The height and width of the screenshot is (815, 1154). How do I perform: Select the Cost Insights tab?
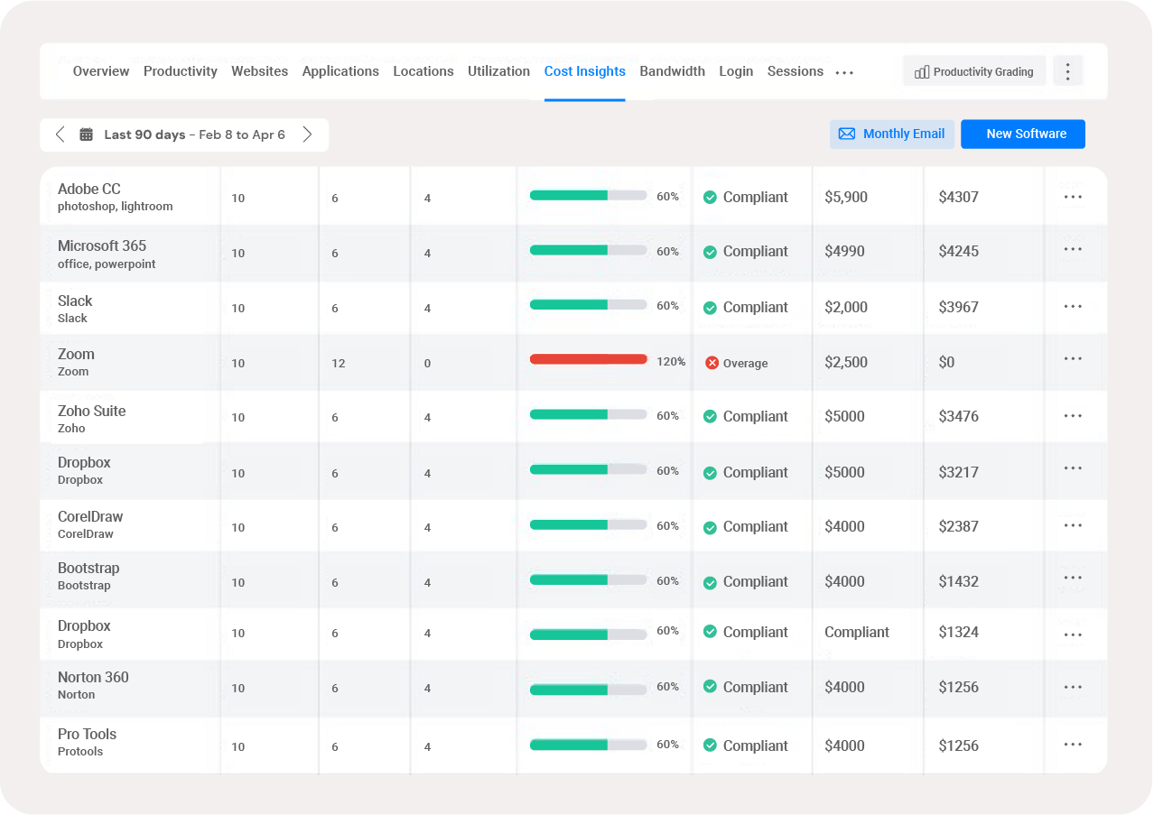[585, 71]
